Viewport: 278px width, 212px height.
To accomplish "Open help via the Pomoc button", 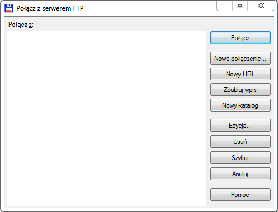I will pyautogui.click(x=241, y=195).
